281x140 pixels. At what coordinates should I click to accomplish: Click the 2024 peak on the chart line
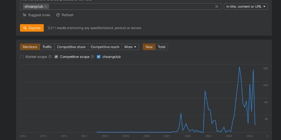pos(240,67)
